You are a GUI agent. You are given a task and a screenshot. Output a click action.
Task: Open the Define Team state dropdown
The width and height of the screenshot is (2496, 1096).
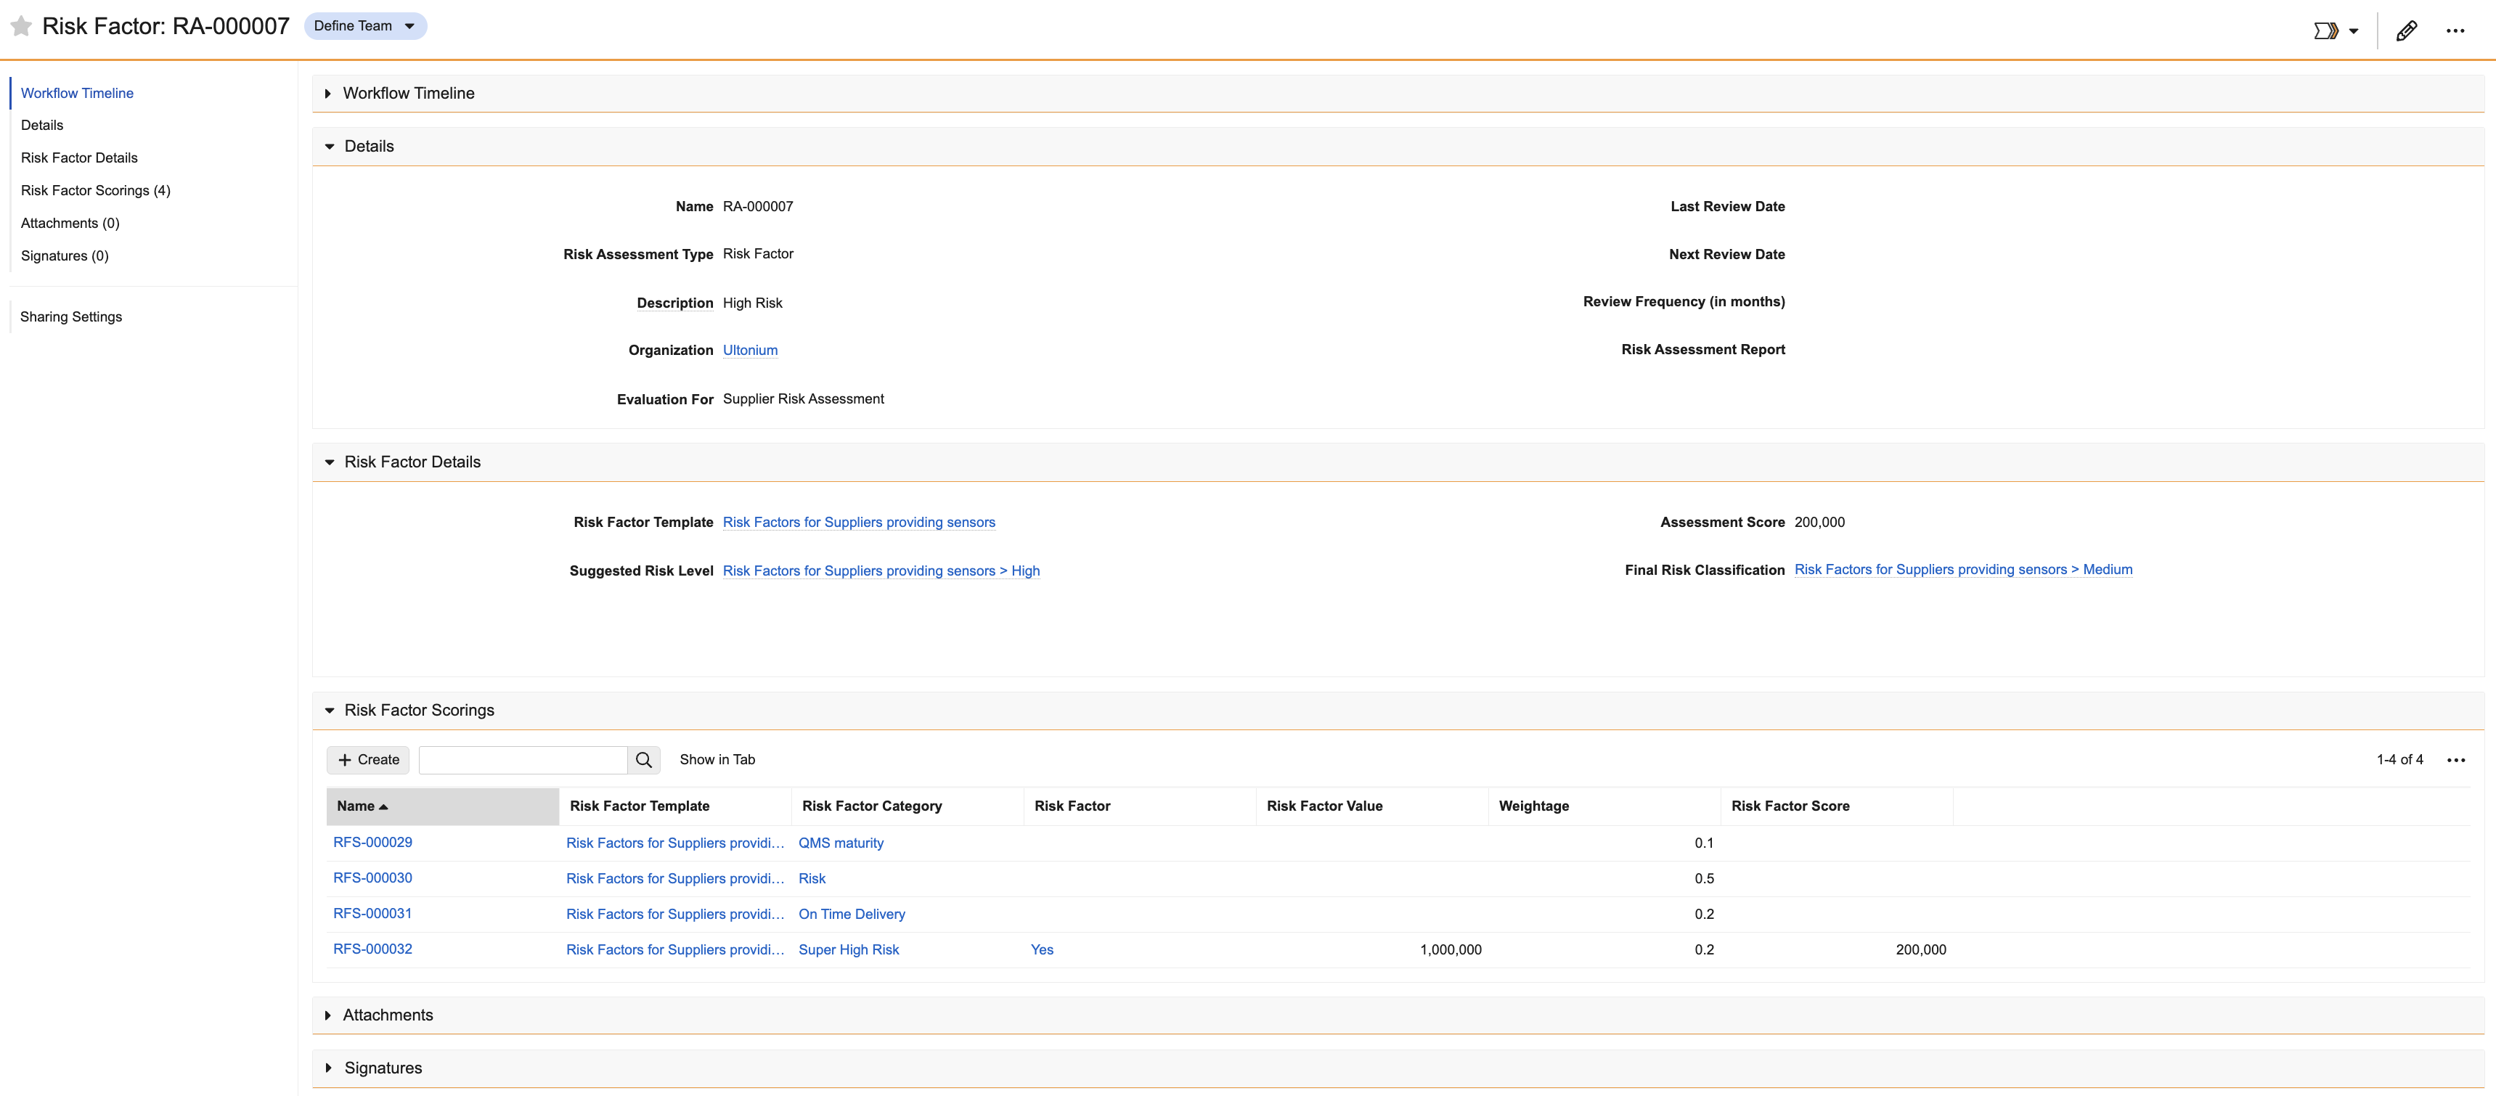[x=365, y=26]
